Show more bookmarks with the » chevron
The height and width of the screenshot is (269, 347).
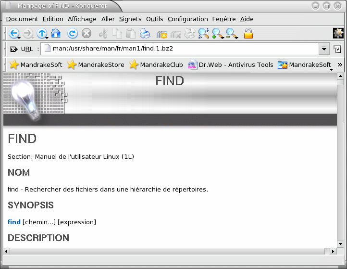(x=340, y=64)
